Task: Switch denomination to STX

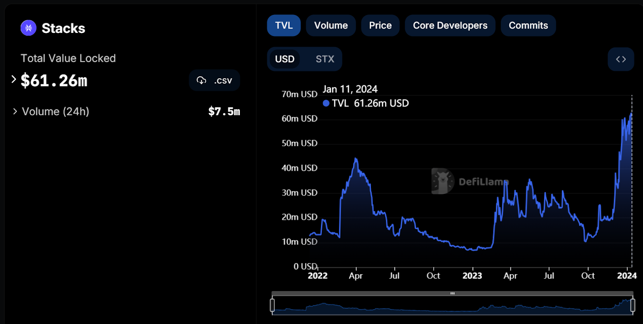Action: (x=325, y=59)
